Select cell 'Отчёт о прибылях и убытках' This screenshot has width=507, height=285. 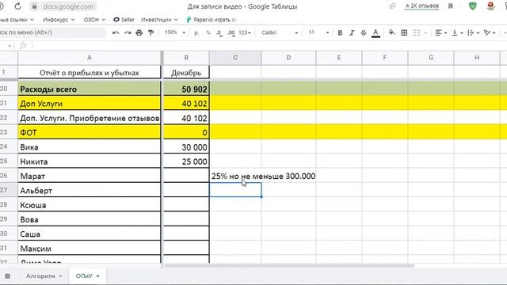pyautogui.click(x=90, y=73)
